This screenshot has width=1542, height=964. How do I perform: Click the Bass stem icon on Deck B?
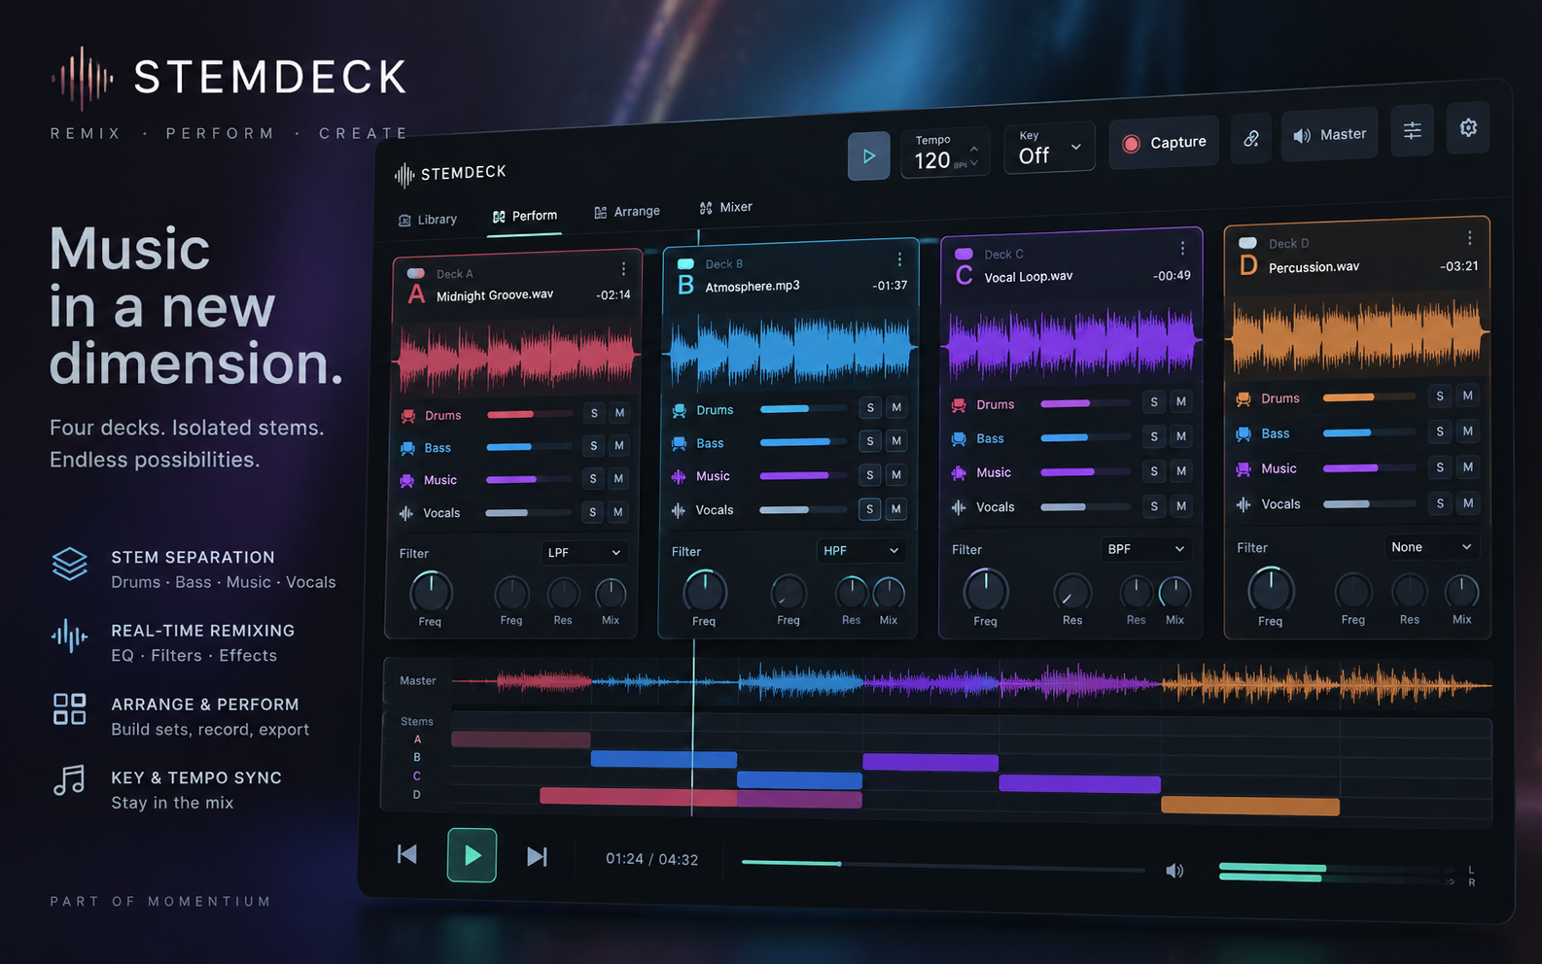(x=680, y=444)
